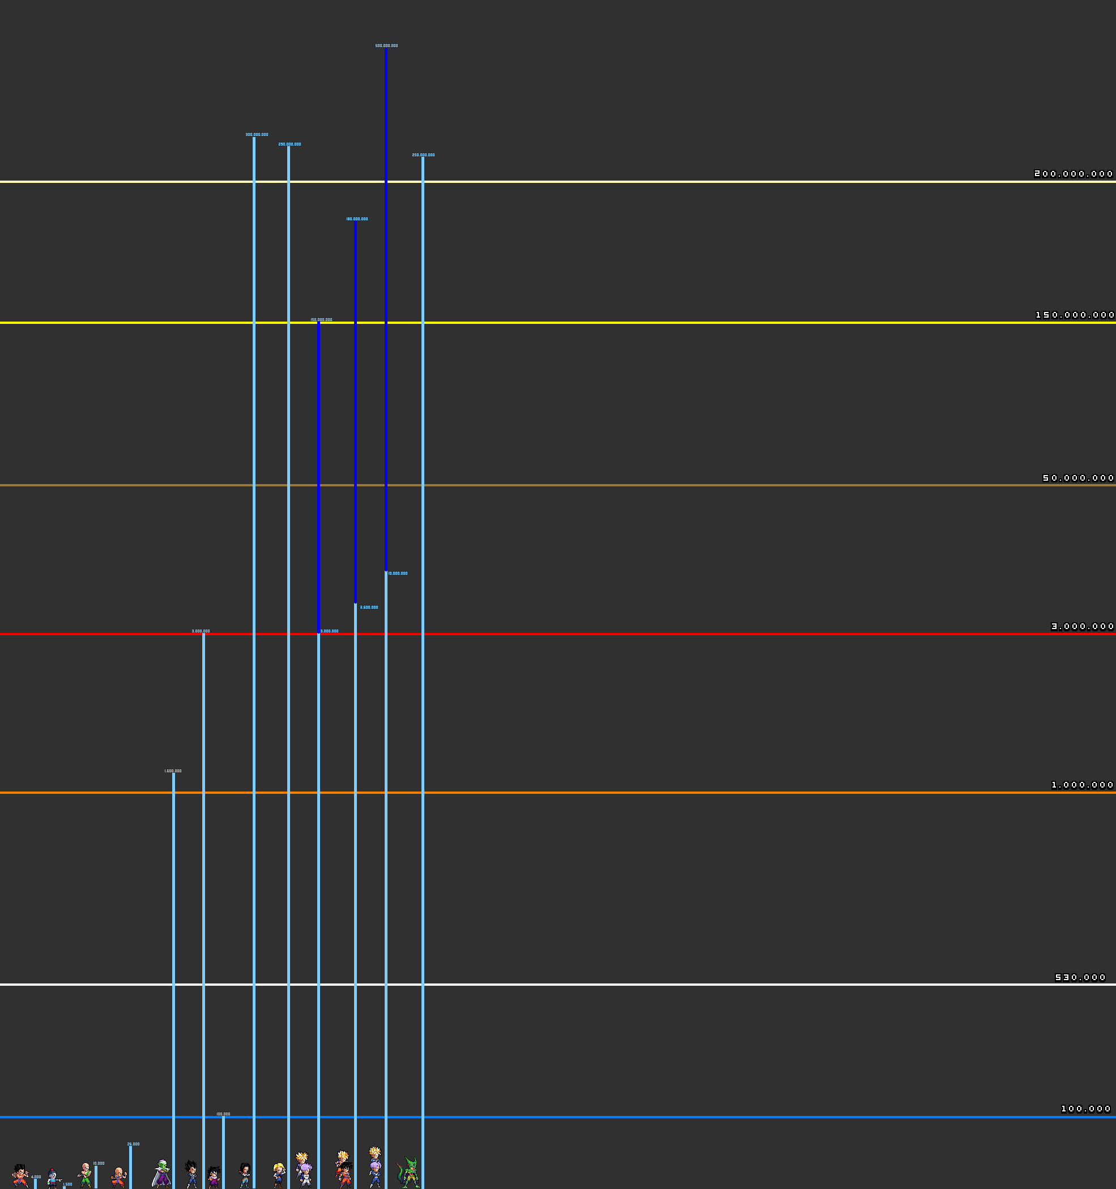Click the 530.000 scale label
This screenshot has height=1189, width=1116.
pyautogui.click(x=1080, y=978)
